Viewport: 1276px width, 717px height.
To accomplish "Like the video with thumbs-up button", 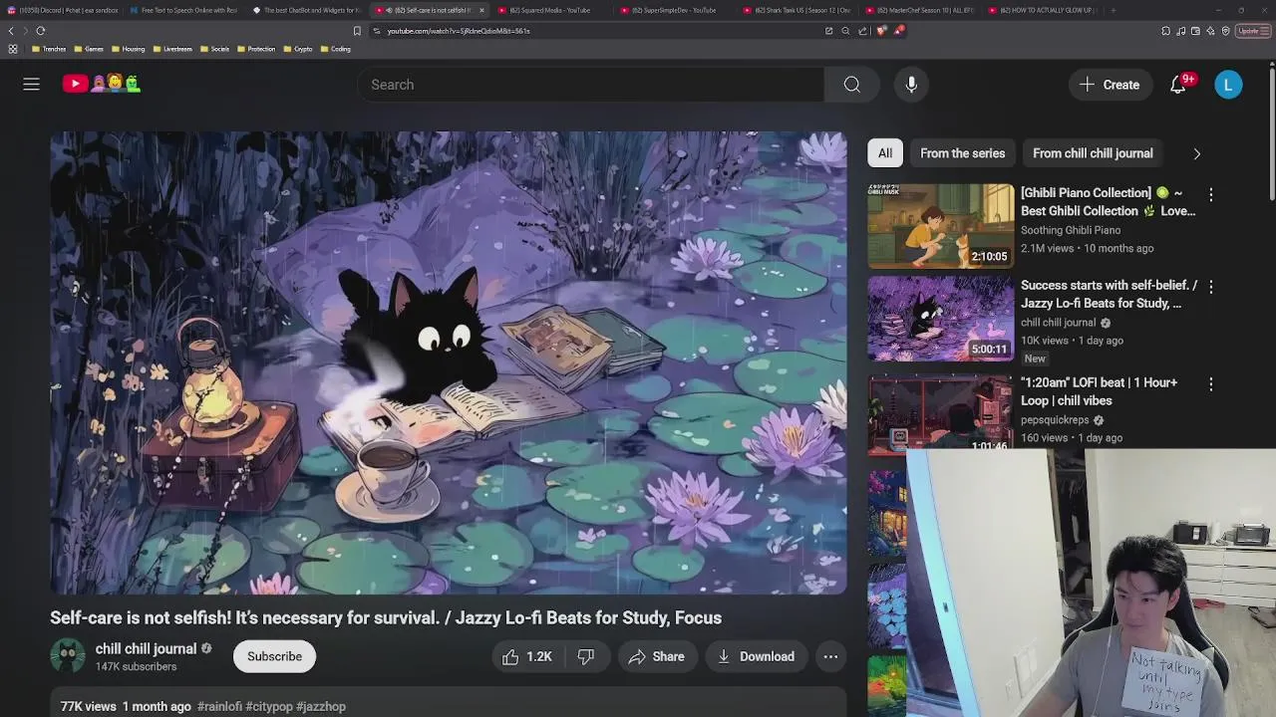I will [x=527, y=656].
